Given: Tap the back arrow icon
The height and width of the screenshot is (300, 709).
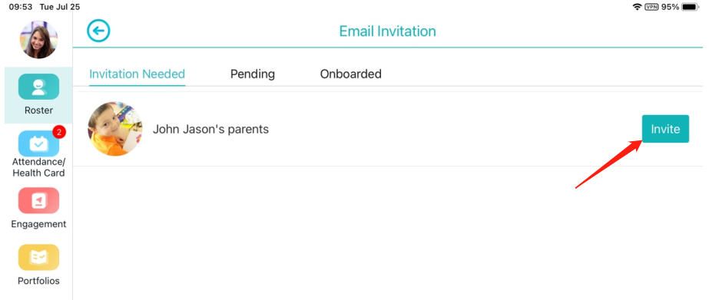Looking at the screenshot, I should [x=98, y=31].
